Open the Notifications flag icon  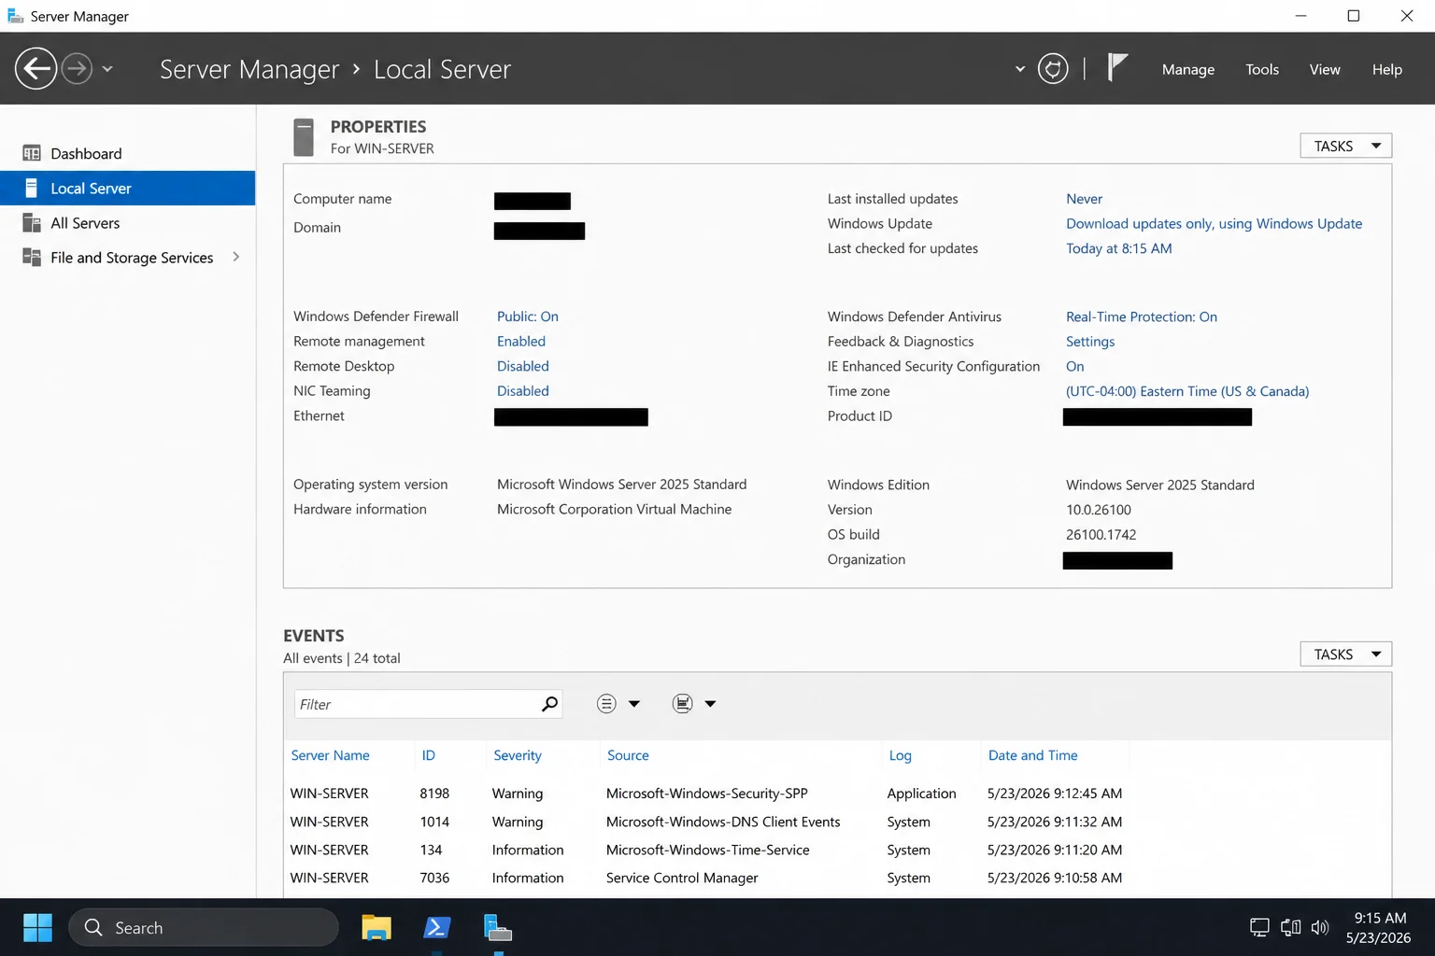pyautogui.click(x=1117, y=67)
